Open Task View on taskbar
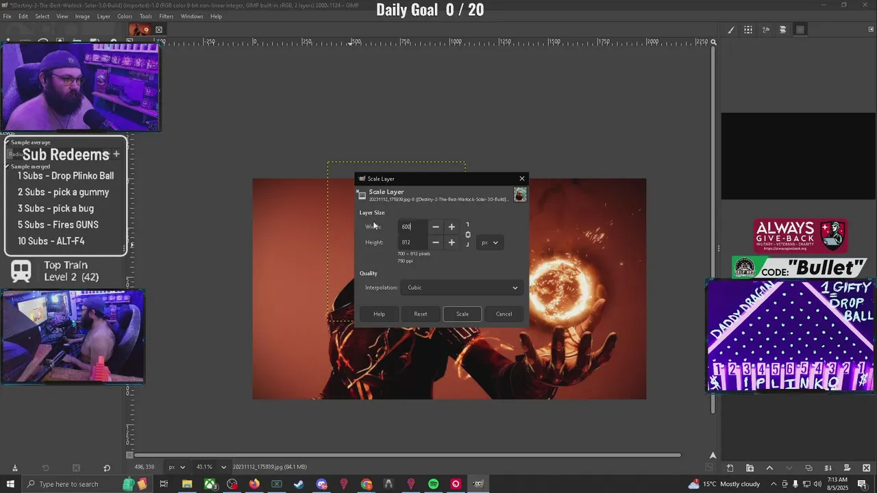The width and height of the screenshot is (877, 493). point(164,484)
